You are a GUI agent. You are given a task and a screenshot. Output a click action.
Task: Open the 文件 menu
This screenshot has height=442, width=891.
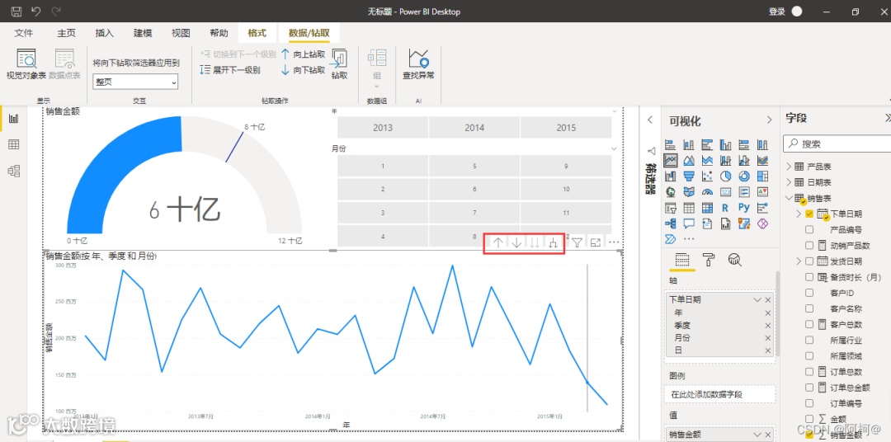pos(24,33)
